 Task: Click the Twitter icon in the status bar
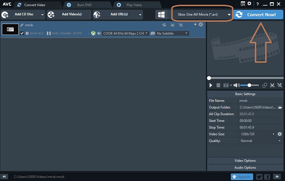[x=259, y=177]
